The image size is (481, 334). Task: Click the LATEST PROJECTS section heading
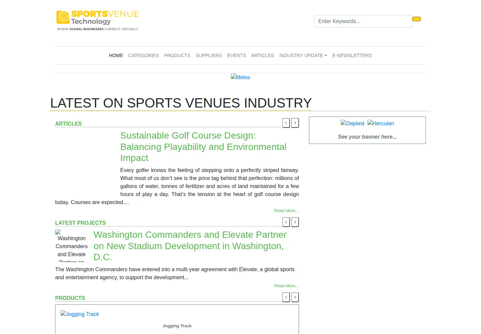[x=81, y=223]
